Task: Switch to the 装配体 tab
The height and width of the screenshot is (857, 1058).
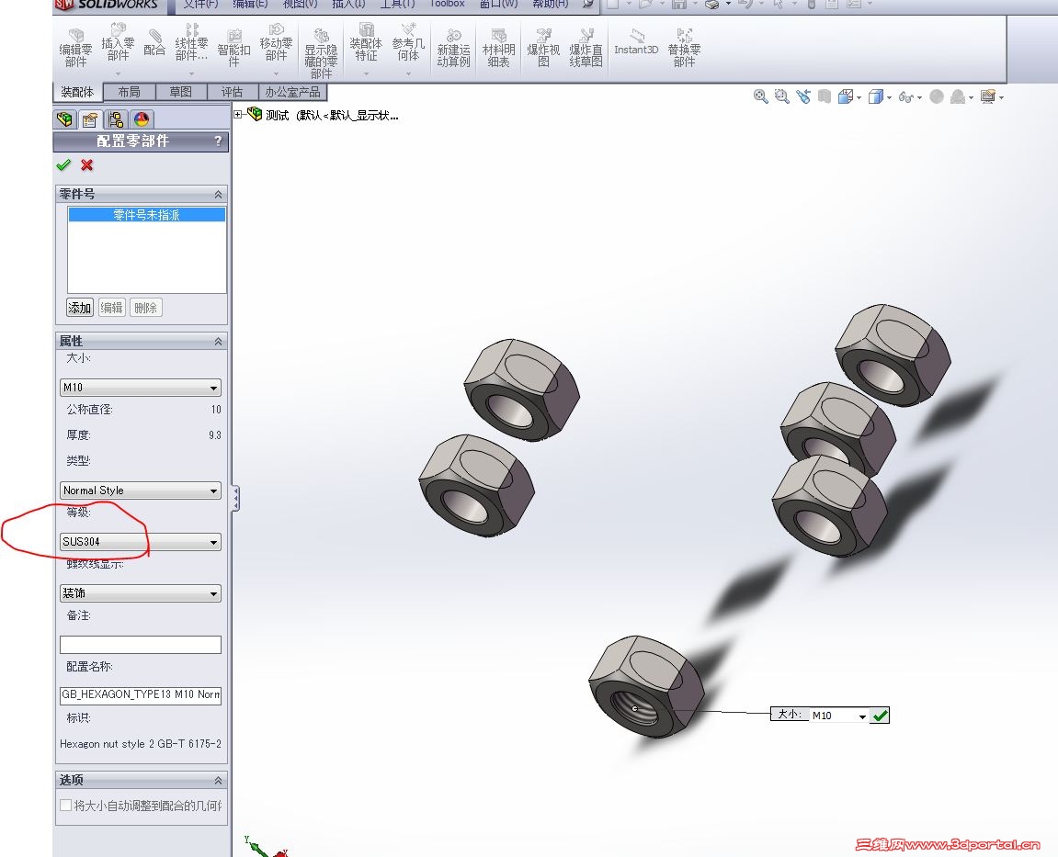Action: pyautogui.click(x=77, y=92)
